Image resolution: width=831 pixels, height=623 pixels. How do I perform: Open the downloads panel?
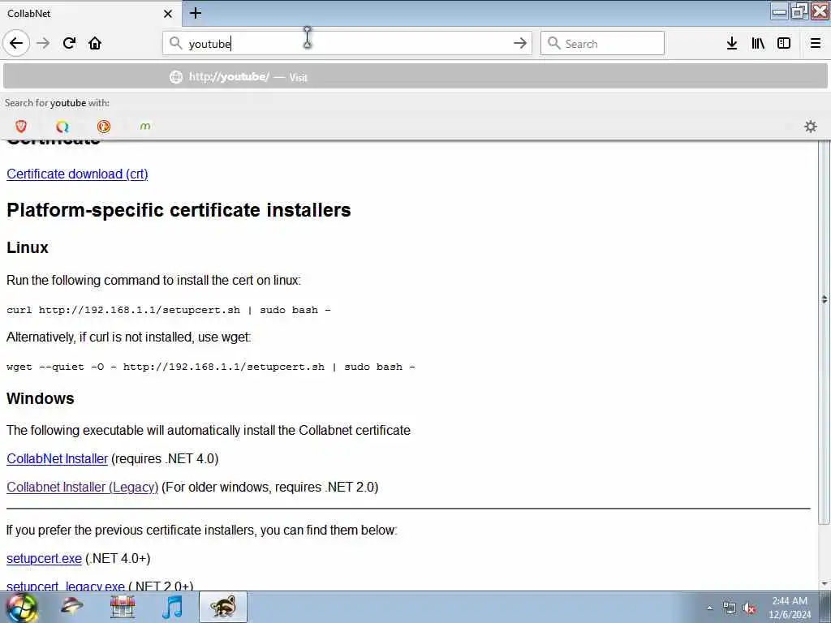click(731, 43)
